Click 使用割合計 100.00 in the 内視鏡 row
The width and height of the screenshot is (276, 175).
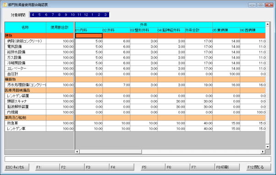pyautogui.click(x=60, y=112)
